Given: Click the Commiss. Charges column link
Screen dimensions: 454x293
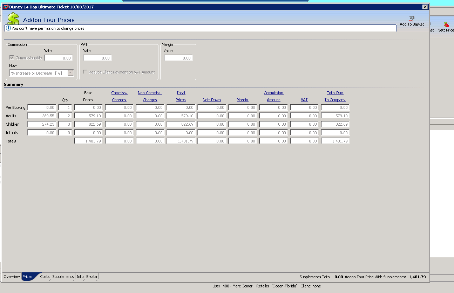Looking at the screenshot, I should click(119, 96).
